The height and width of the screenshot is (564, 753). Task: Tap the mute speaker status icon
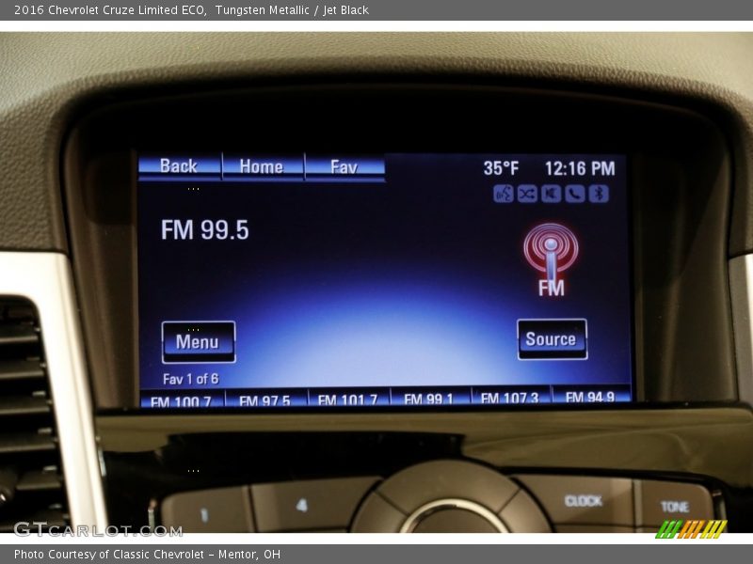coord(551,194)
